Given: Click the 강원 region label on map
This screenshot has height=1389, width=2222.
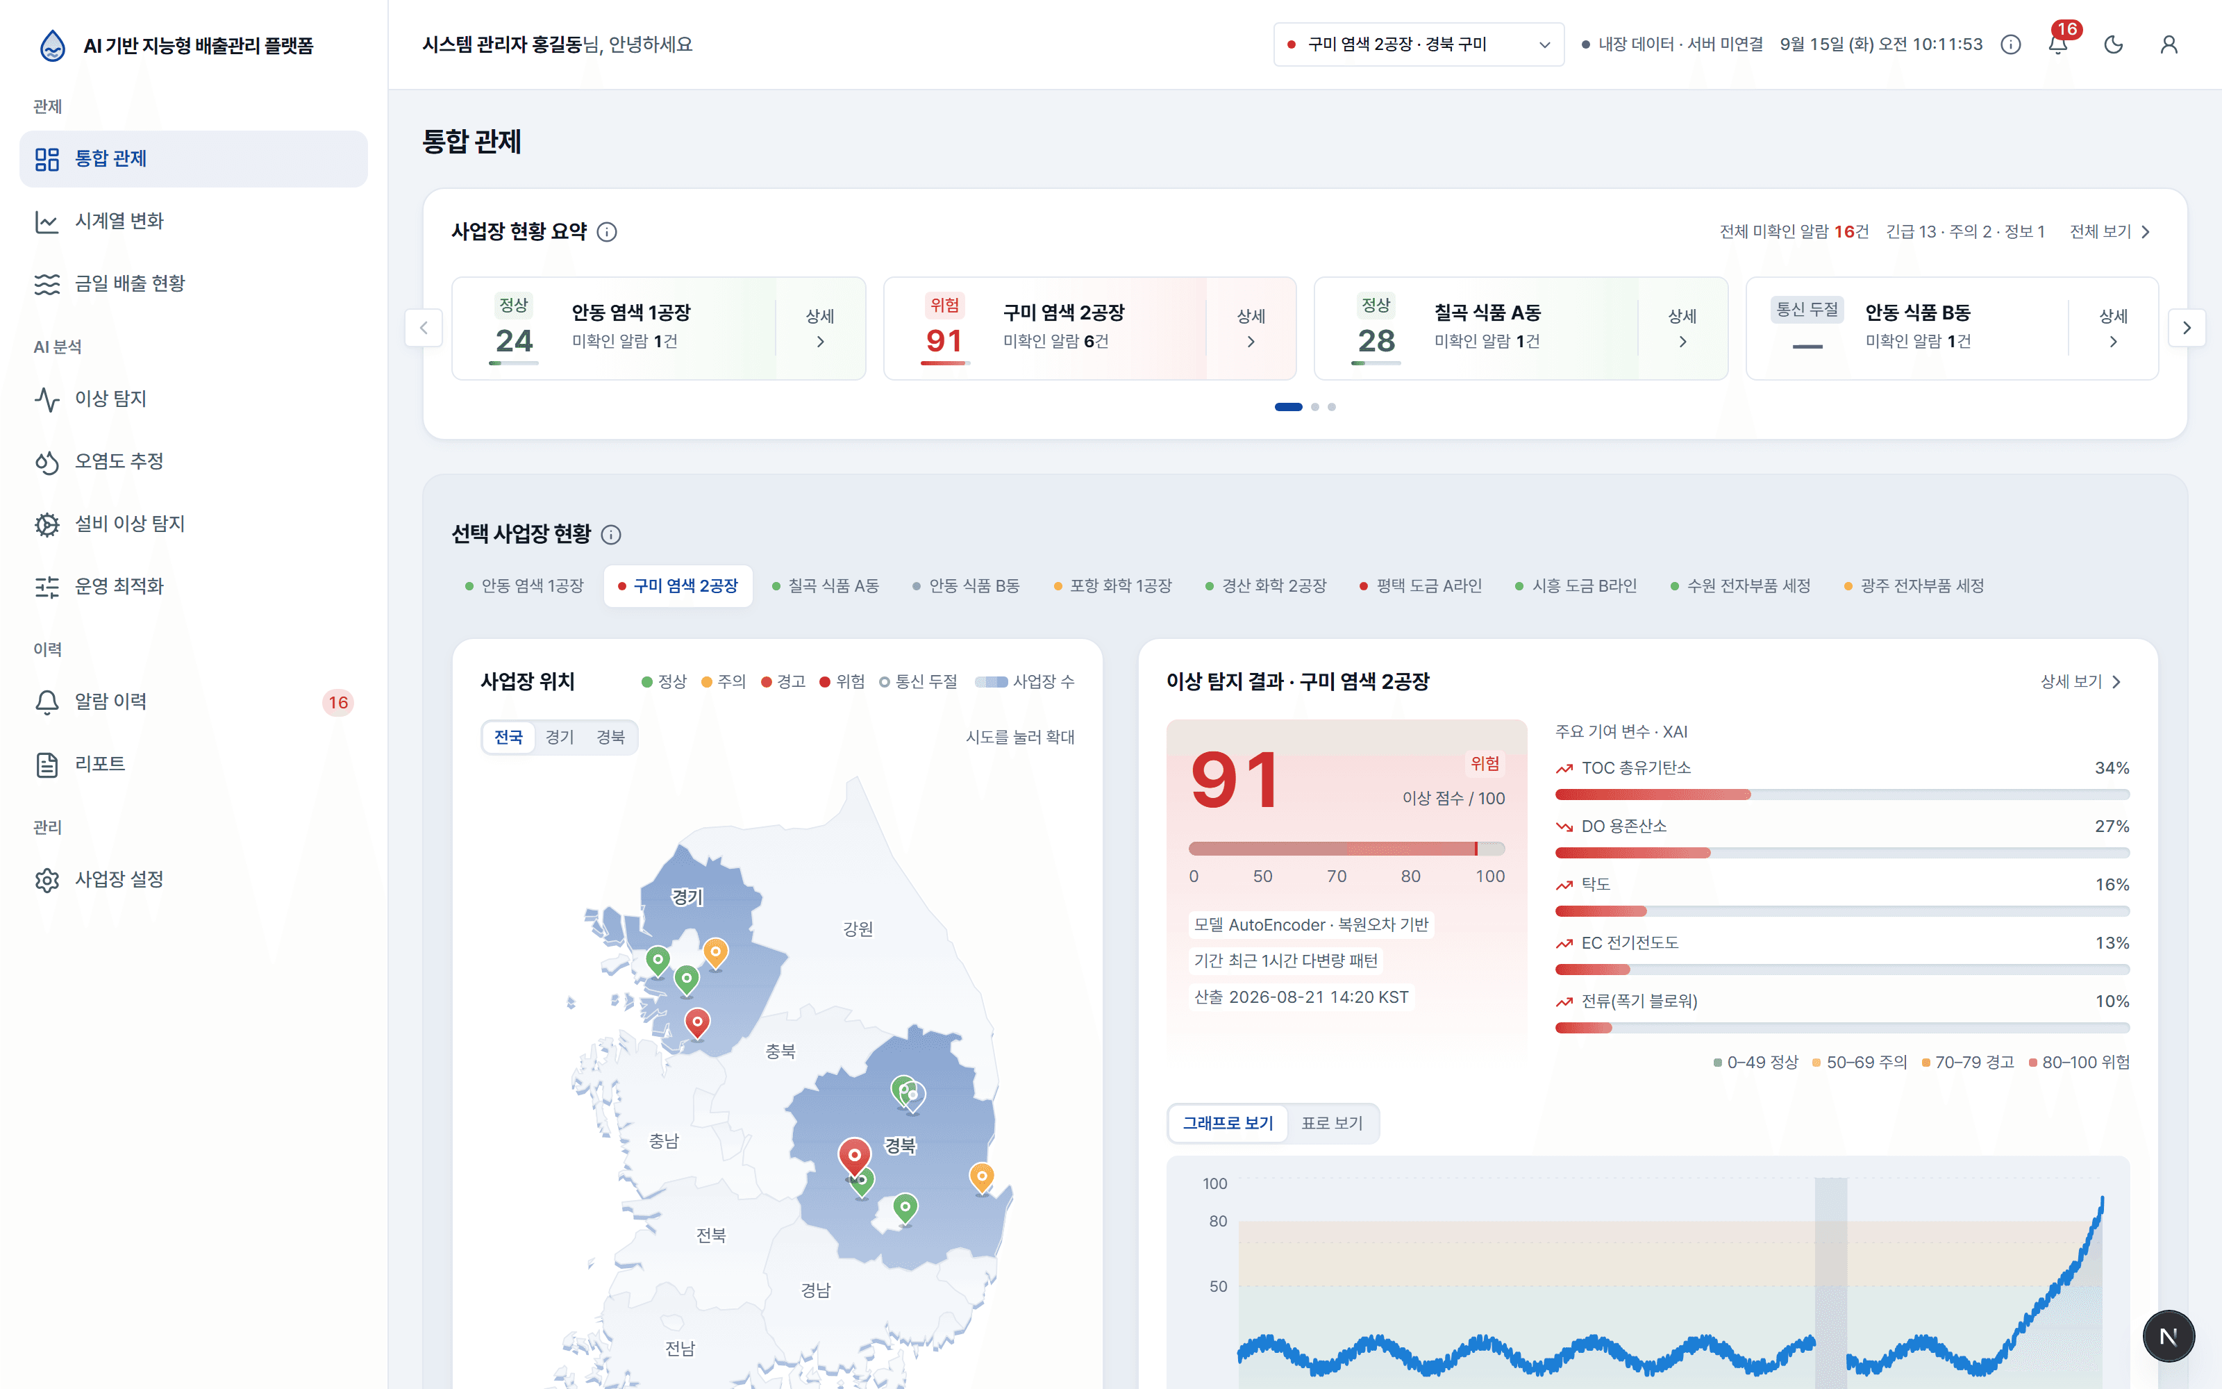Looking at the screenshot, I should tap(858, 929).
